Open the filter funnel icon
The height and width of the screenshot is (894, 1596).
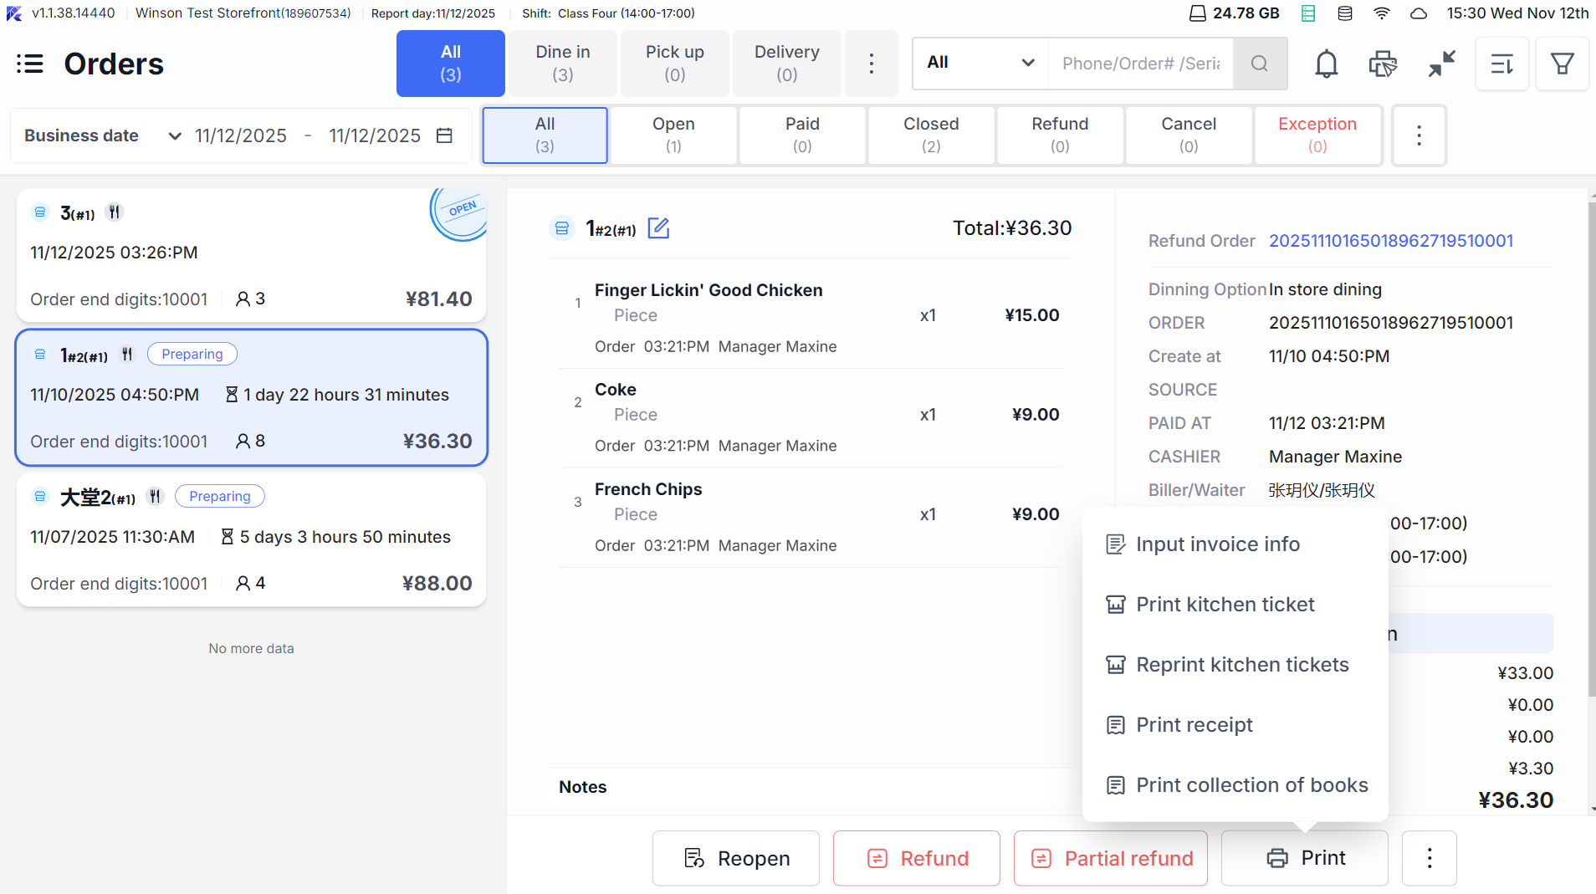(x=1562, y=64)
